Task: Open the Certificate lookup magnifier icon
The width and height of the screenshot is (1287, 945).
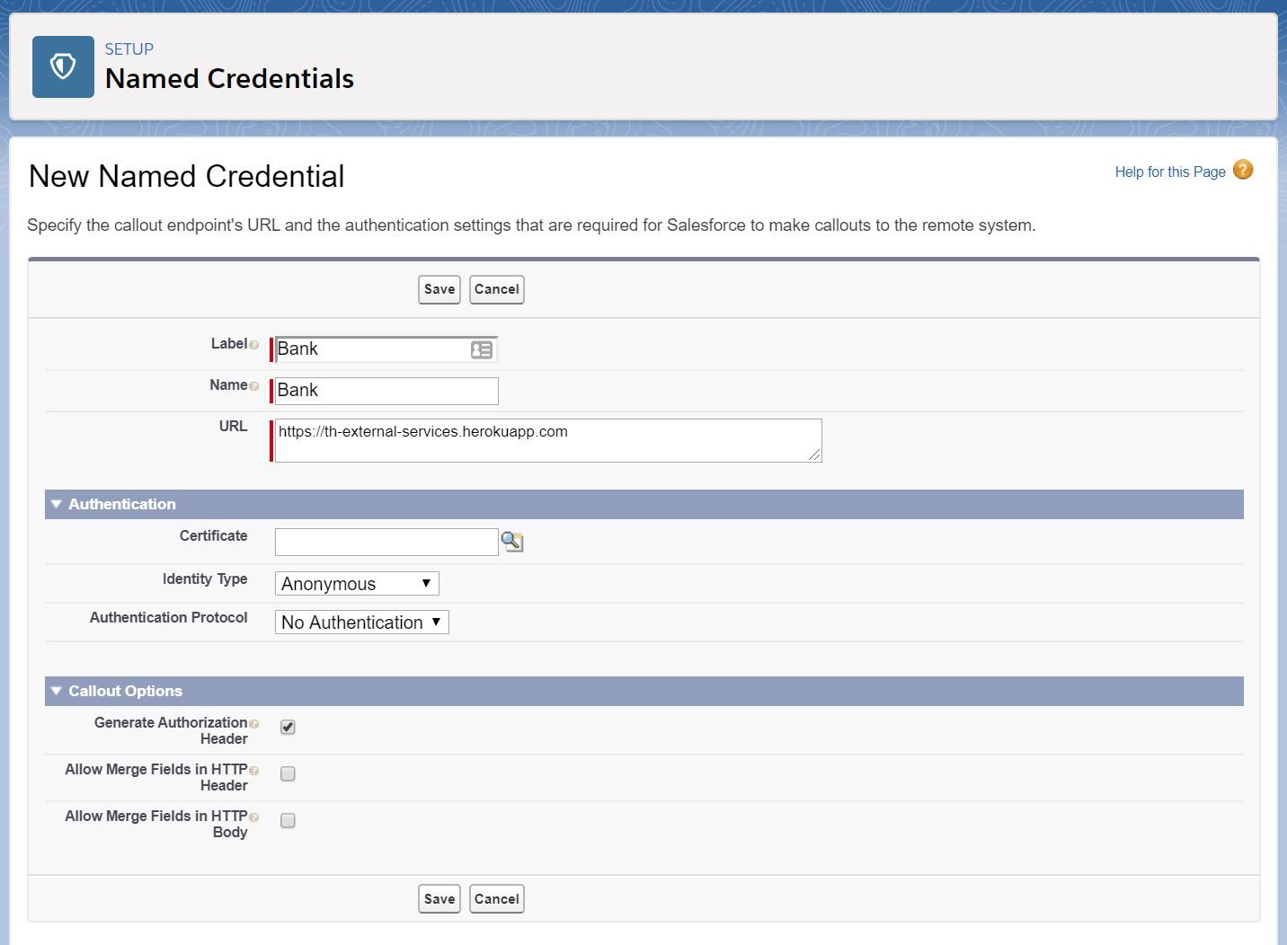Action: tap(512, 542)
